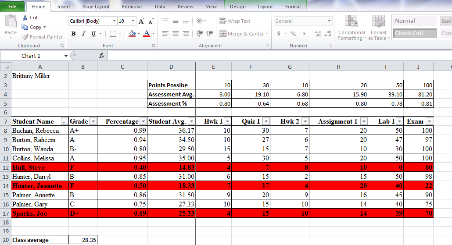Toggle Wrap Text option
This screenshot has height=245, width=452.
click(x=235, y=21)
